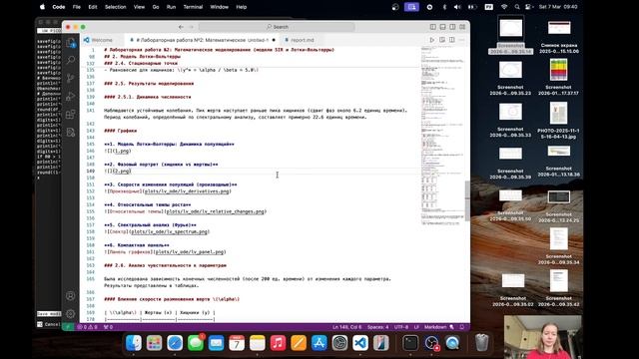The height and width of the screenshot is (359, 639).
Task: Click the volume icon in menu bar
Action: (x=457, y=7)
